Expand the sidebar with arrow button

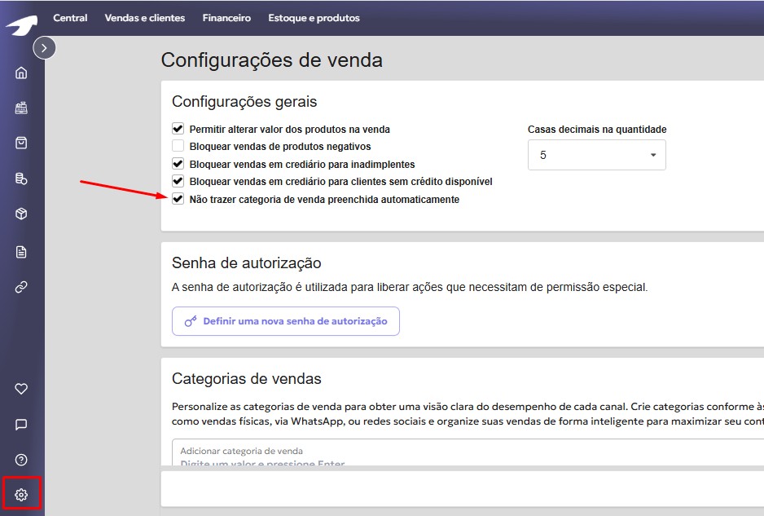click(x=44, y=48)
